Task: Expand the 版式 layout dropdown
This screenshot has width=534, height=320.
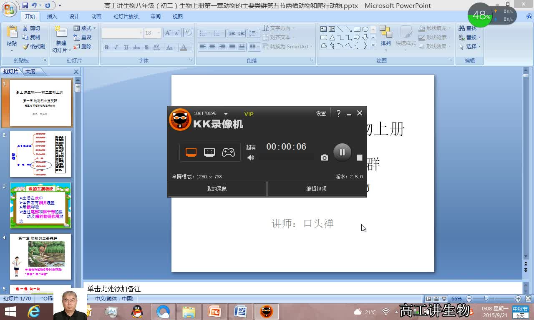Action: click(x=85, y=28)
